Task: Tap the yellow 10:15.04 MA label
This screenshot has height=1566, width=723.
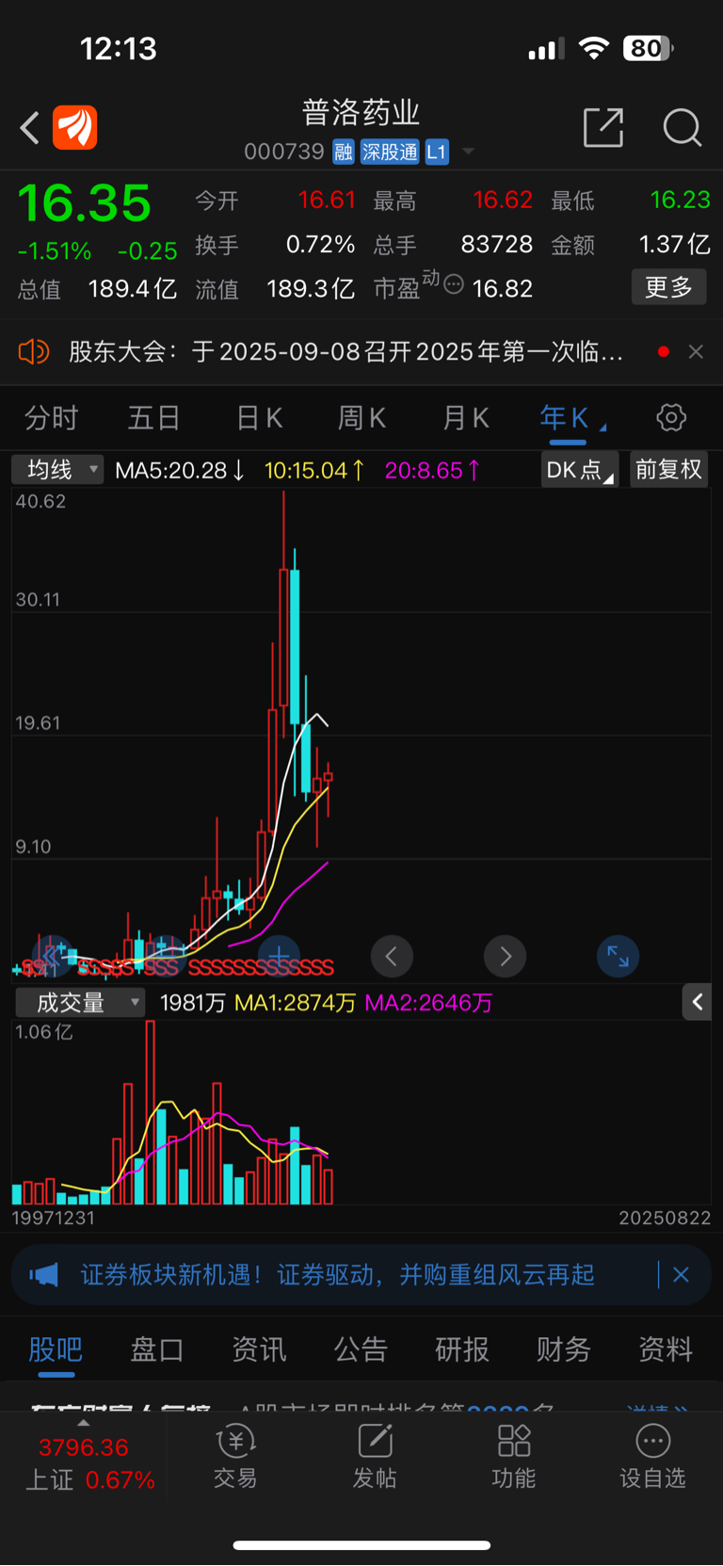Action: point(314,470)
